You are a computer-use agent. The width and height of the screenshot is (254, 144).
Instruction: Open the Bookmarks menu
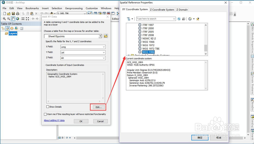(x=32, y=8)
